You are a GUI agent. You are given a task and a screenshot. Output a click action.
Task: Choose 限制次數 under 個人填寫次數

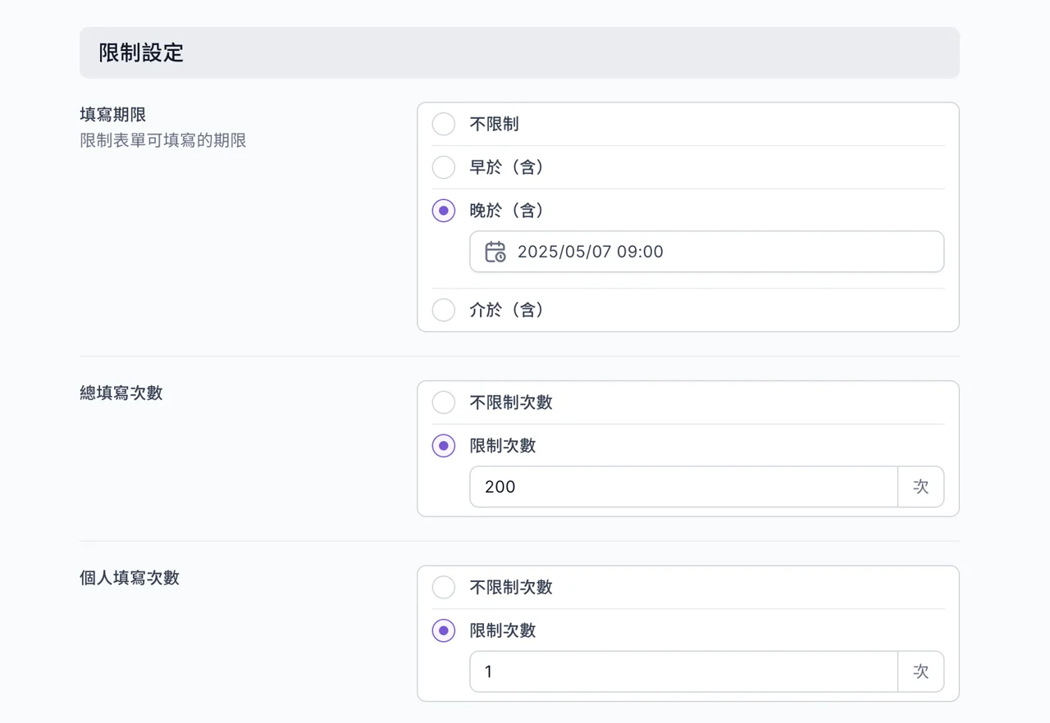tap(444, 630)
